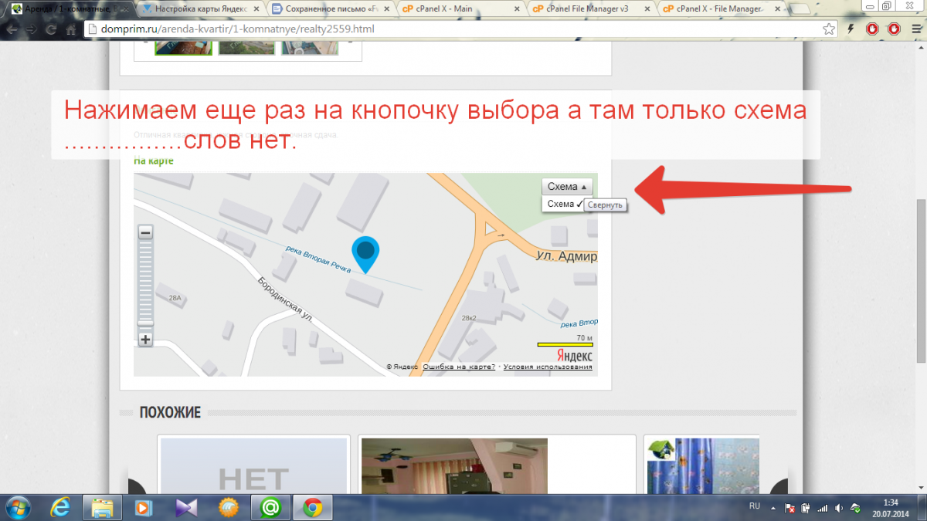
Task: Open network status in system tray
Action: click(x=822, y=507)
